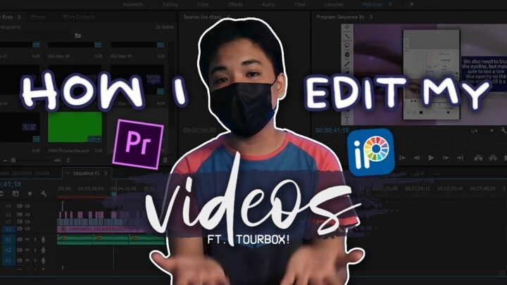Open the Sequence 01 timeline panel menu
This screenshot has height=285, width=507.
[106, 174]
